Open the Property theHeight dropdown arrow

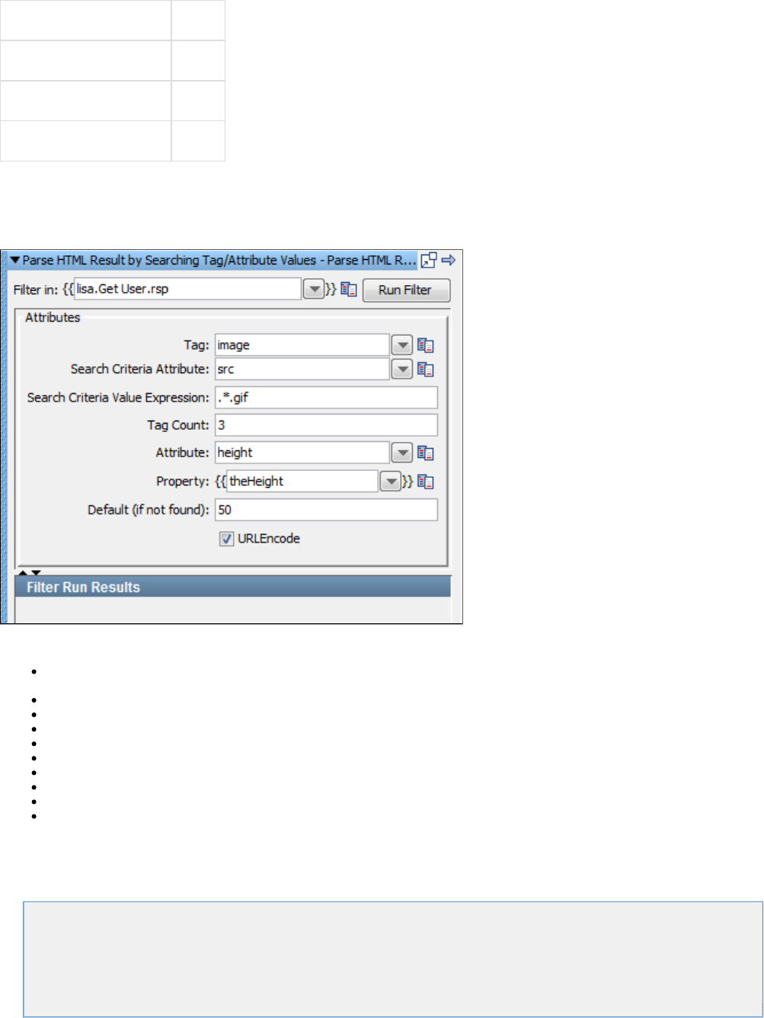click(x=391, y=482)
